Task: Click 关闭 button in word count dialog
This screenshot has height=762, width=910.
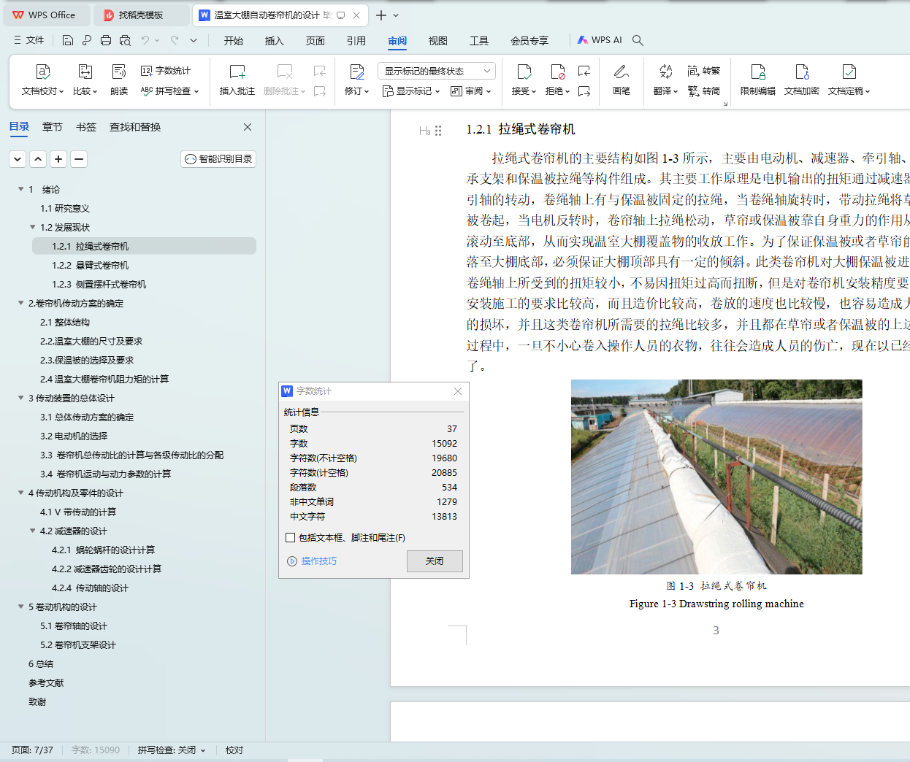Action: 435,561
